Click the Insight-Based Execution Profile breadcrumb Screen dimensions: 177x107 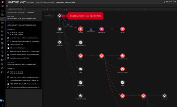point(65,2)
